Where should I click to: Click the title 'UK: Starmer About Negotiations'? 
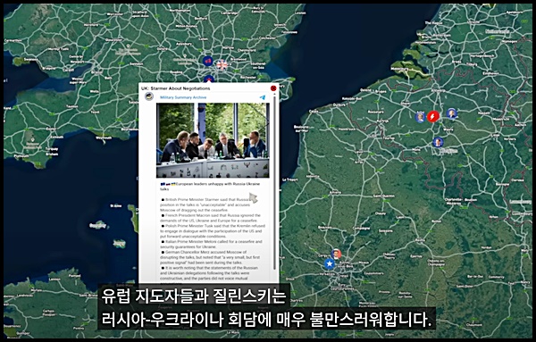[176, 88]
